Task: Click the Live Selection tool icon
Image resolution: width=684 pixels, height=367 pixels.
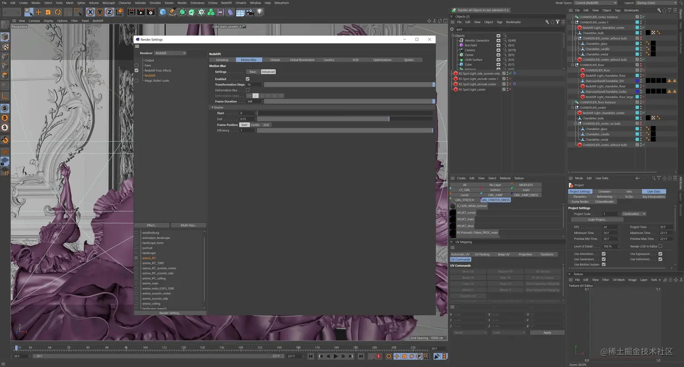Action: tap(28, 12)
